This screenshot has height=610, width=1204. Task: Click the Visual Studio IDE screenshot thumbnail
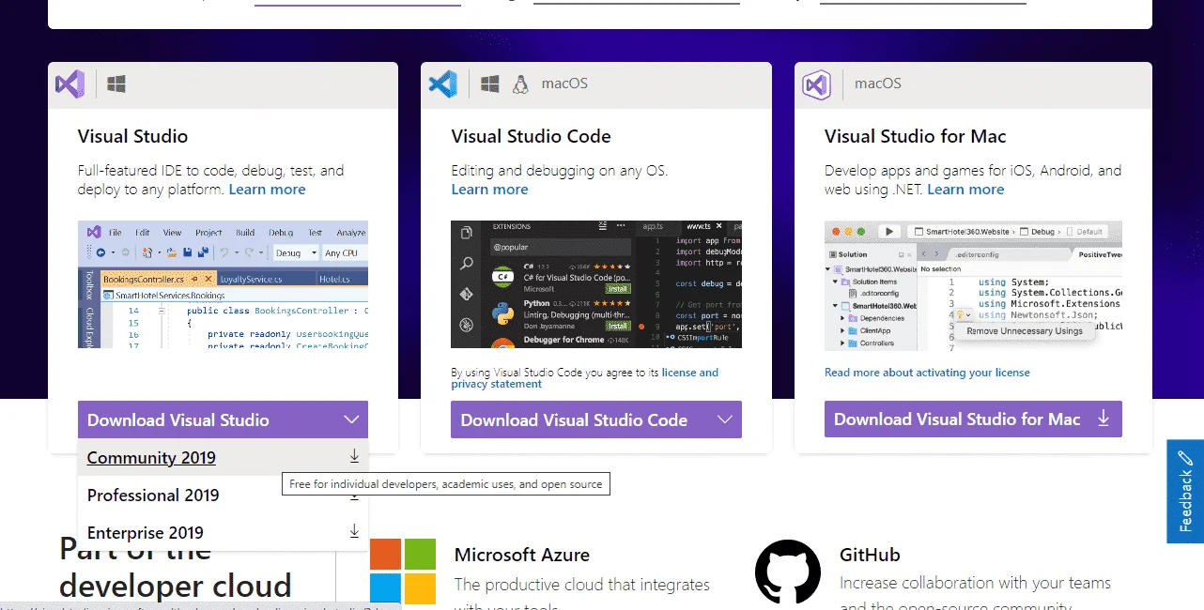223,284
